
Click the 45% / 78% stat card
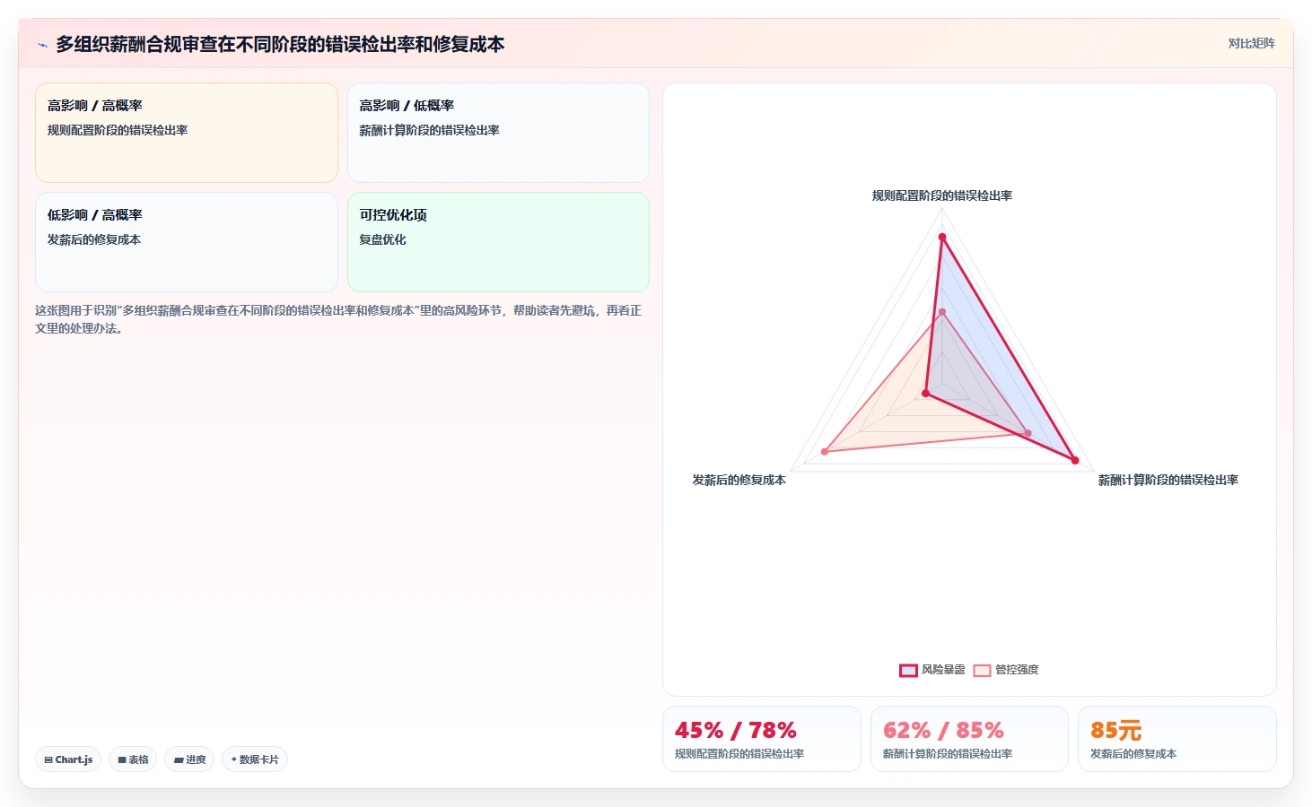coord(762,739)
